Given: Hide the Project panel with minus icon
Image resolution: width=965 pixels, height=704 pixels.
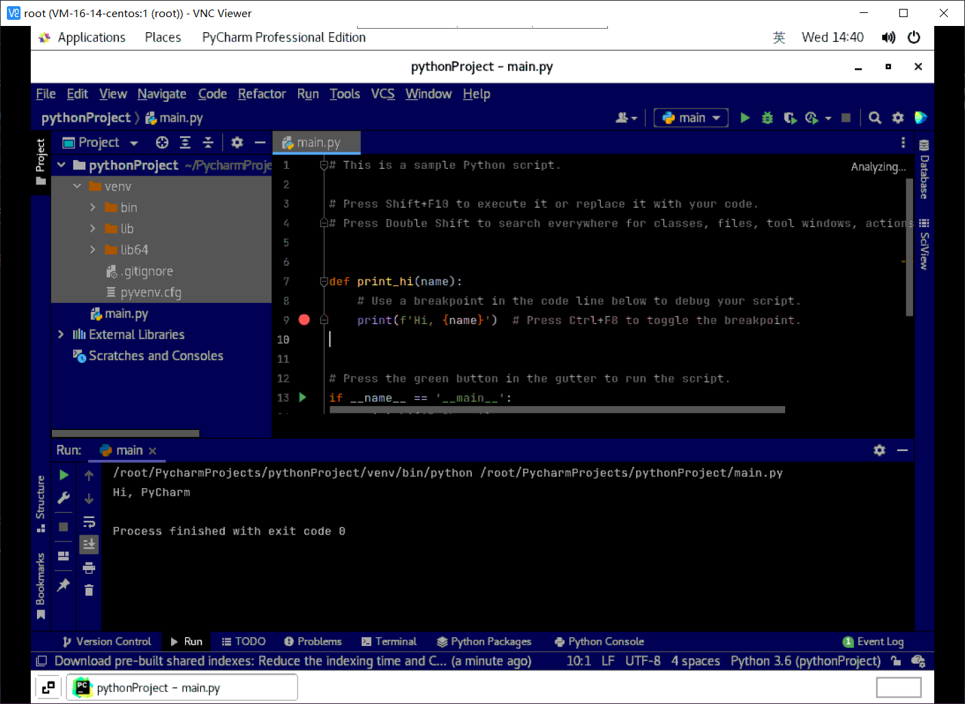Looking at the screenshot, I should tap(260, 142).
